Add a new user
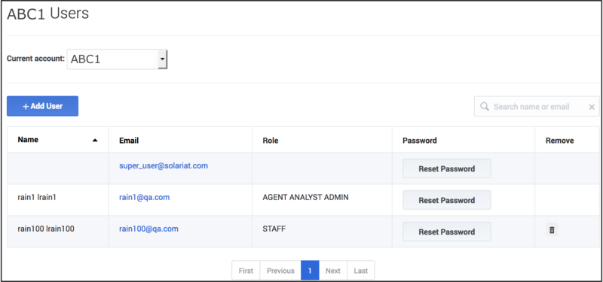The width and height of the screenshot is (603, 282). pos(43,106)
